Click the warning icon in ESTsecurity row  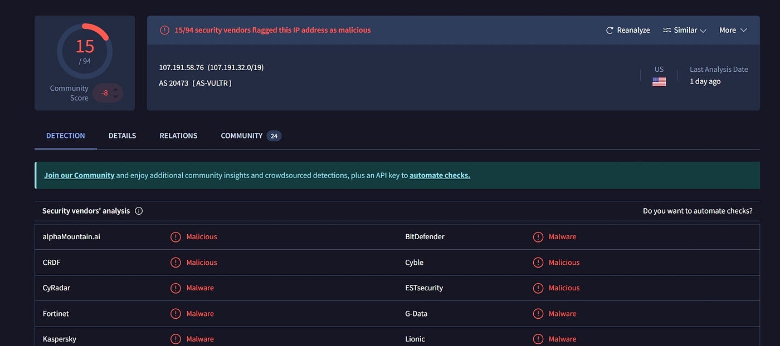point(538,288)
